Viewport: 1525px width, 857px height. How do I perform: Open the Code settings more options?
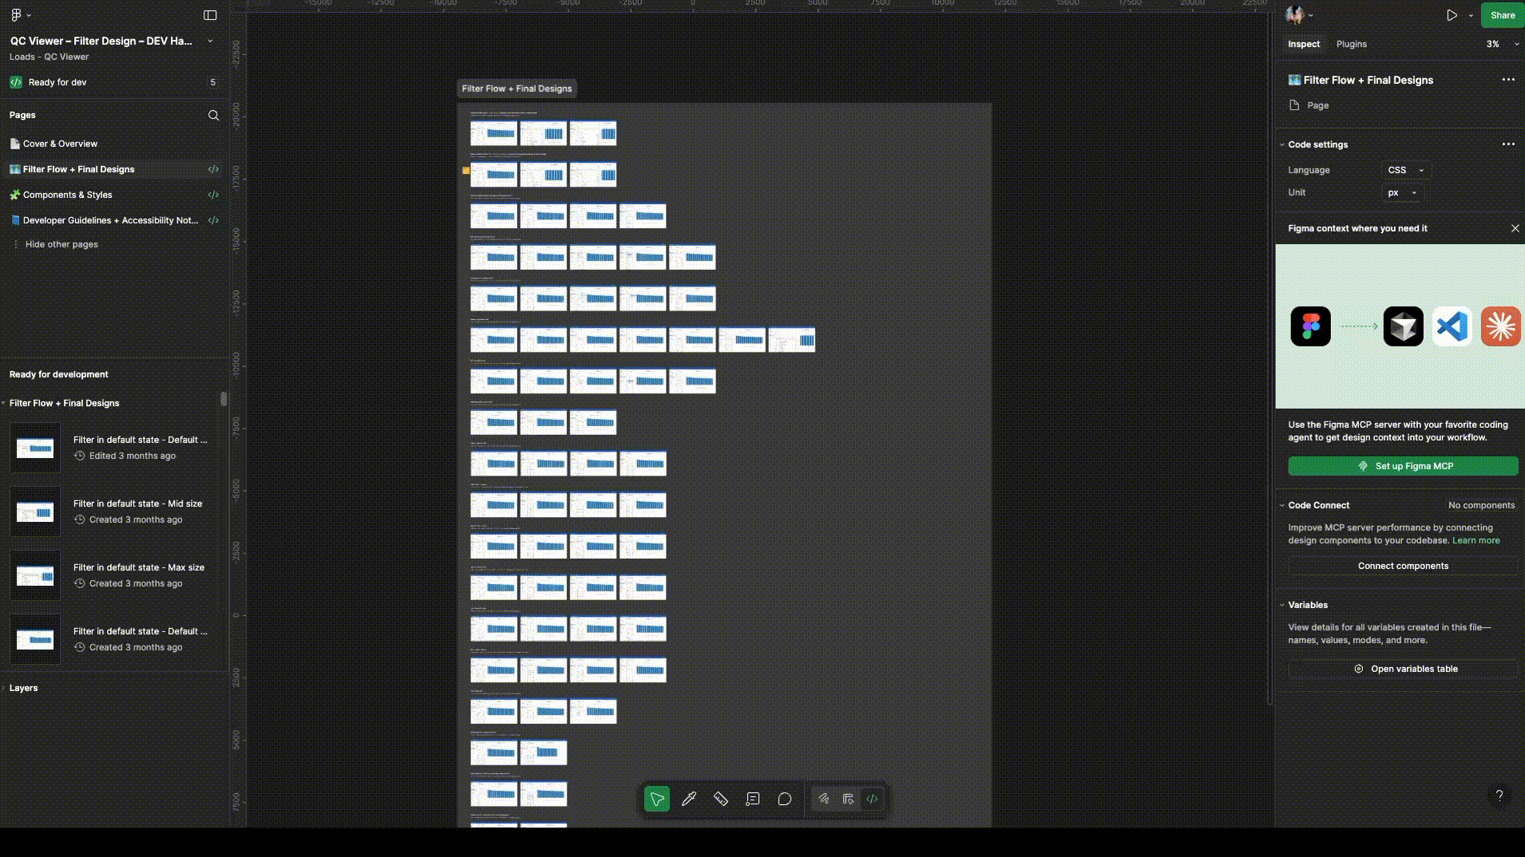(x=1508, y=144)
